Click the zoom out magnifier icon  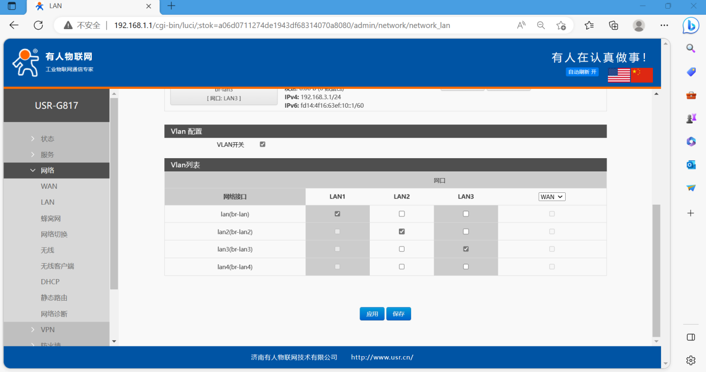[541, 26]
